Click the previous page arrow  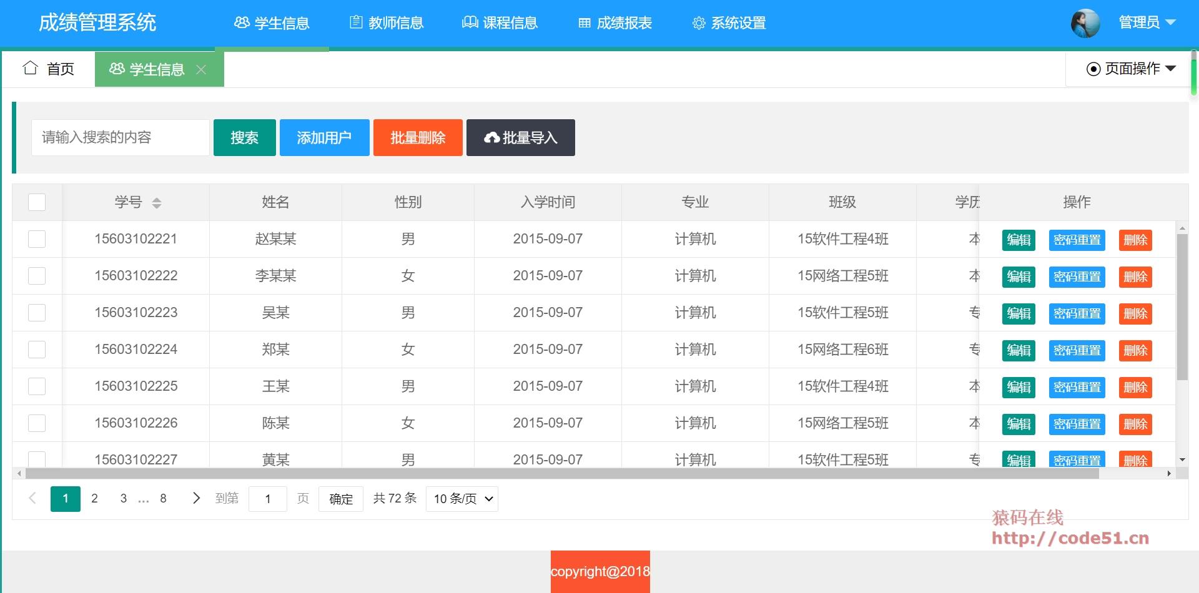tap(32, 497)
